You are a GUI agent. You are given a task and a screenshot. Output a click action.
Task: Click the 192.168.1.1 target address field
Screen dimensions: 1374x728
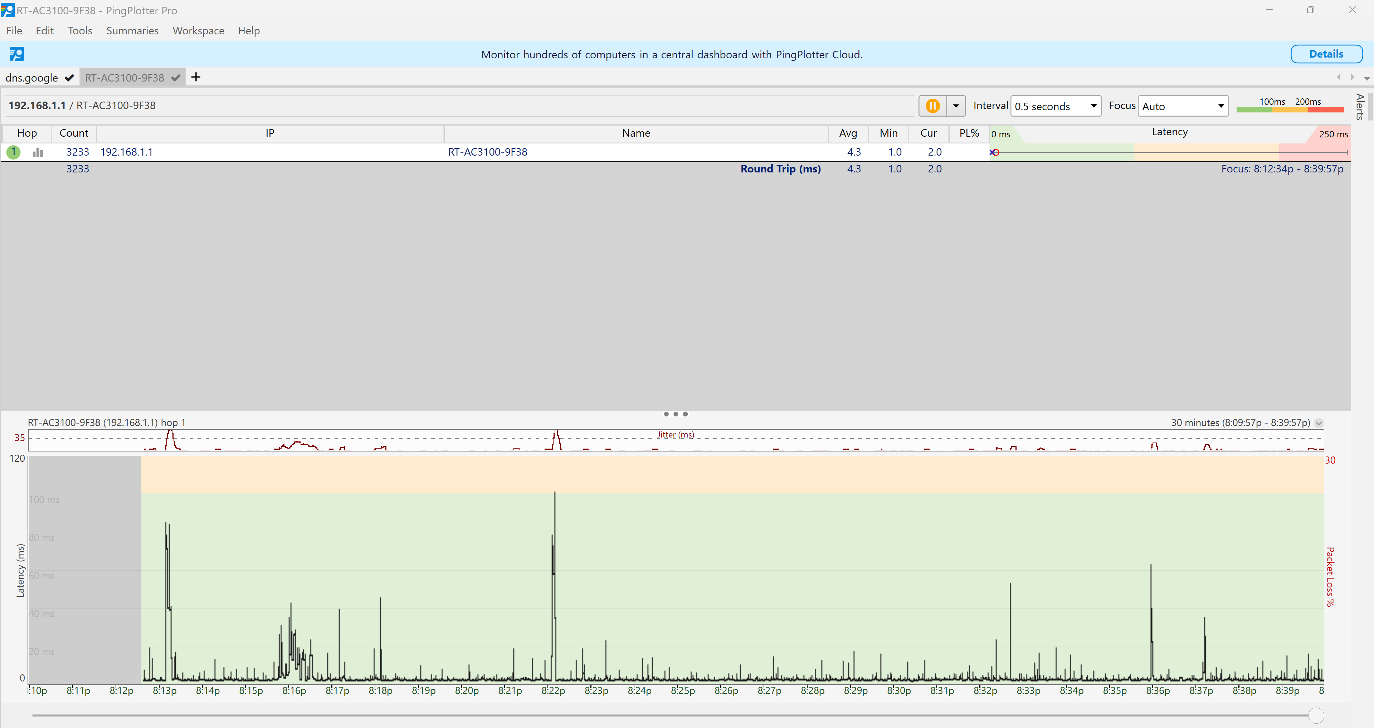[459, 106]
